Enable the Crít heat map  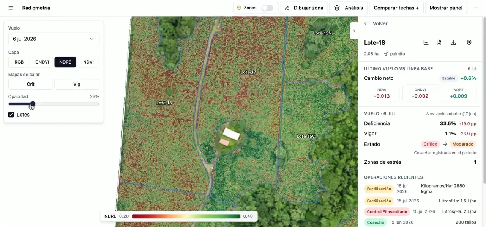pos(31,84)
